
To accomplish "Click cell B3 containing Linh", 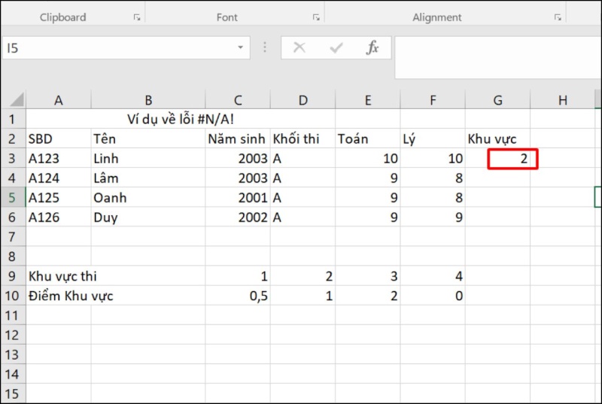I will pyautogui.click(x=147, y=159).
